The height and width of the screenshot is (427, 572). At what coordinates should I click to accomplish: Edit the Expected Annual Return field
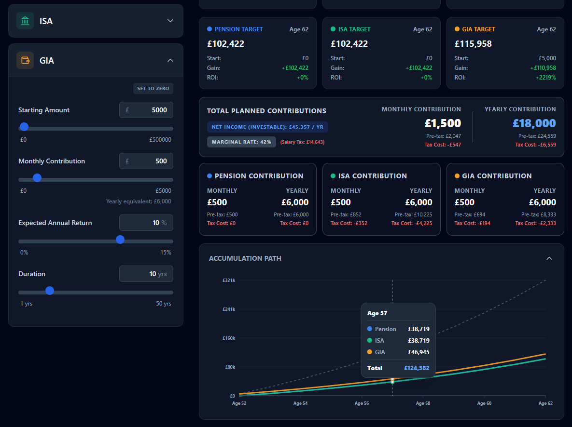tap(146, 223)
